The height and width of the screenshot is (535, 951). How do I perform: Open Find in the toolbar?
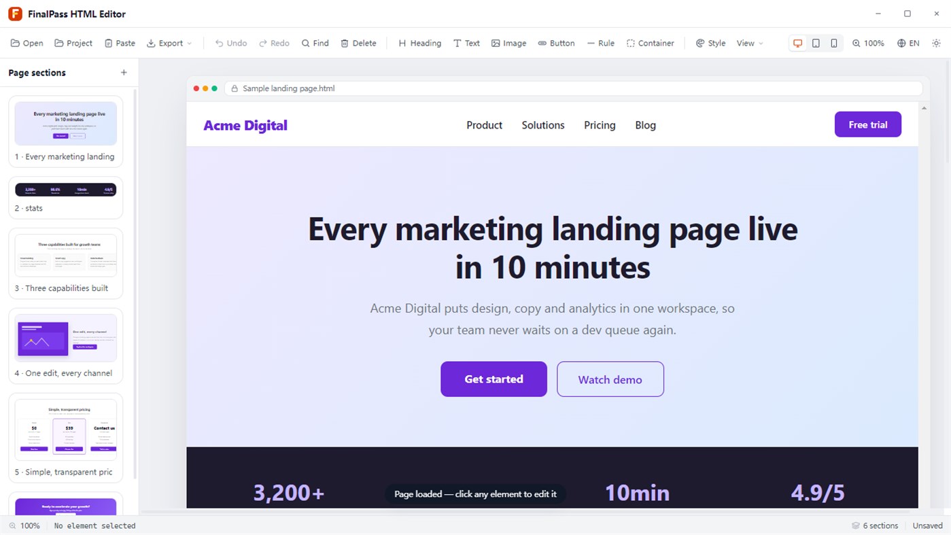point(315,43)
